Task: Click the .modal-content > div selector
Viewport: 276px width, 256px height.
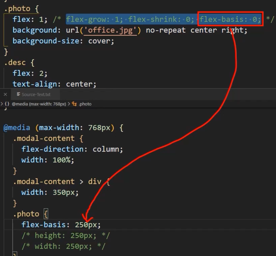Action: 59,182
